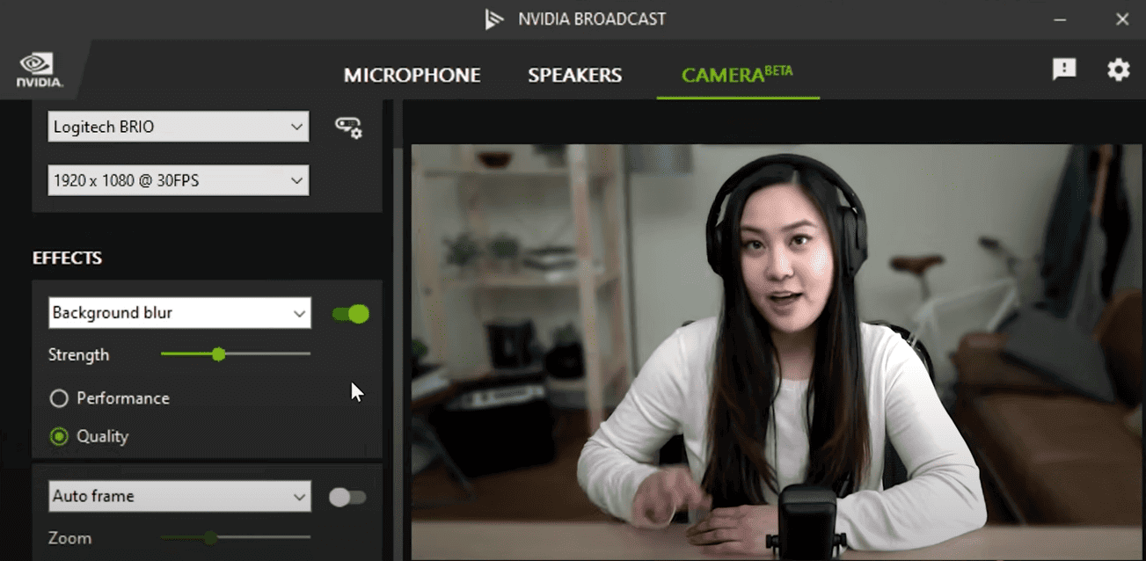Switch to the Speakers tab
Viewport: 1146px width, 561px height.
click(x=575, y=76)
